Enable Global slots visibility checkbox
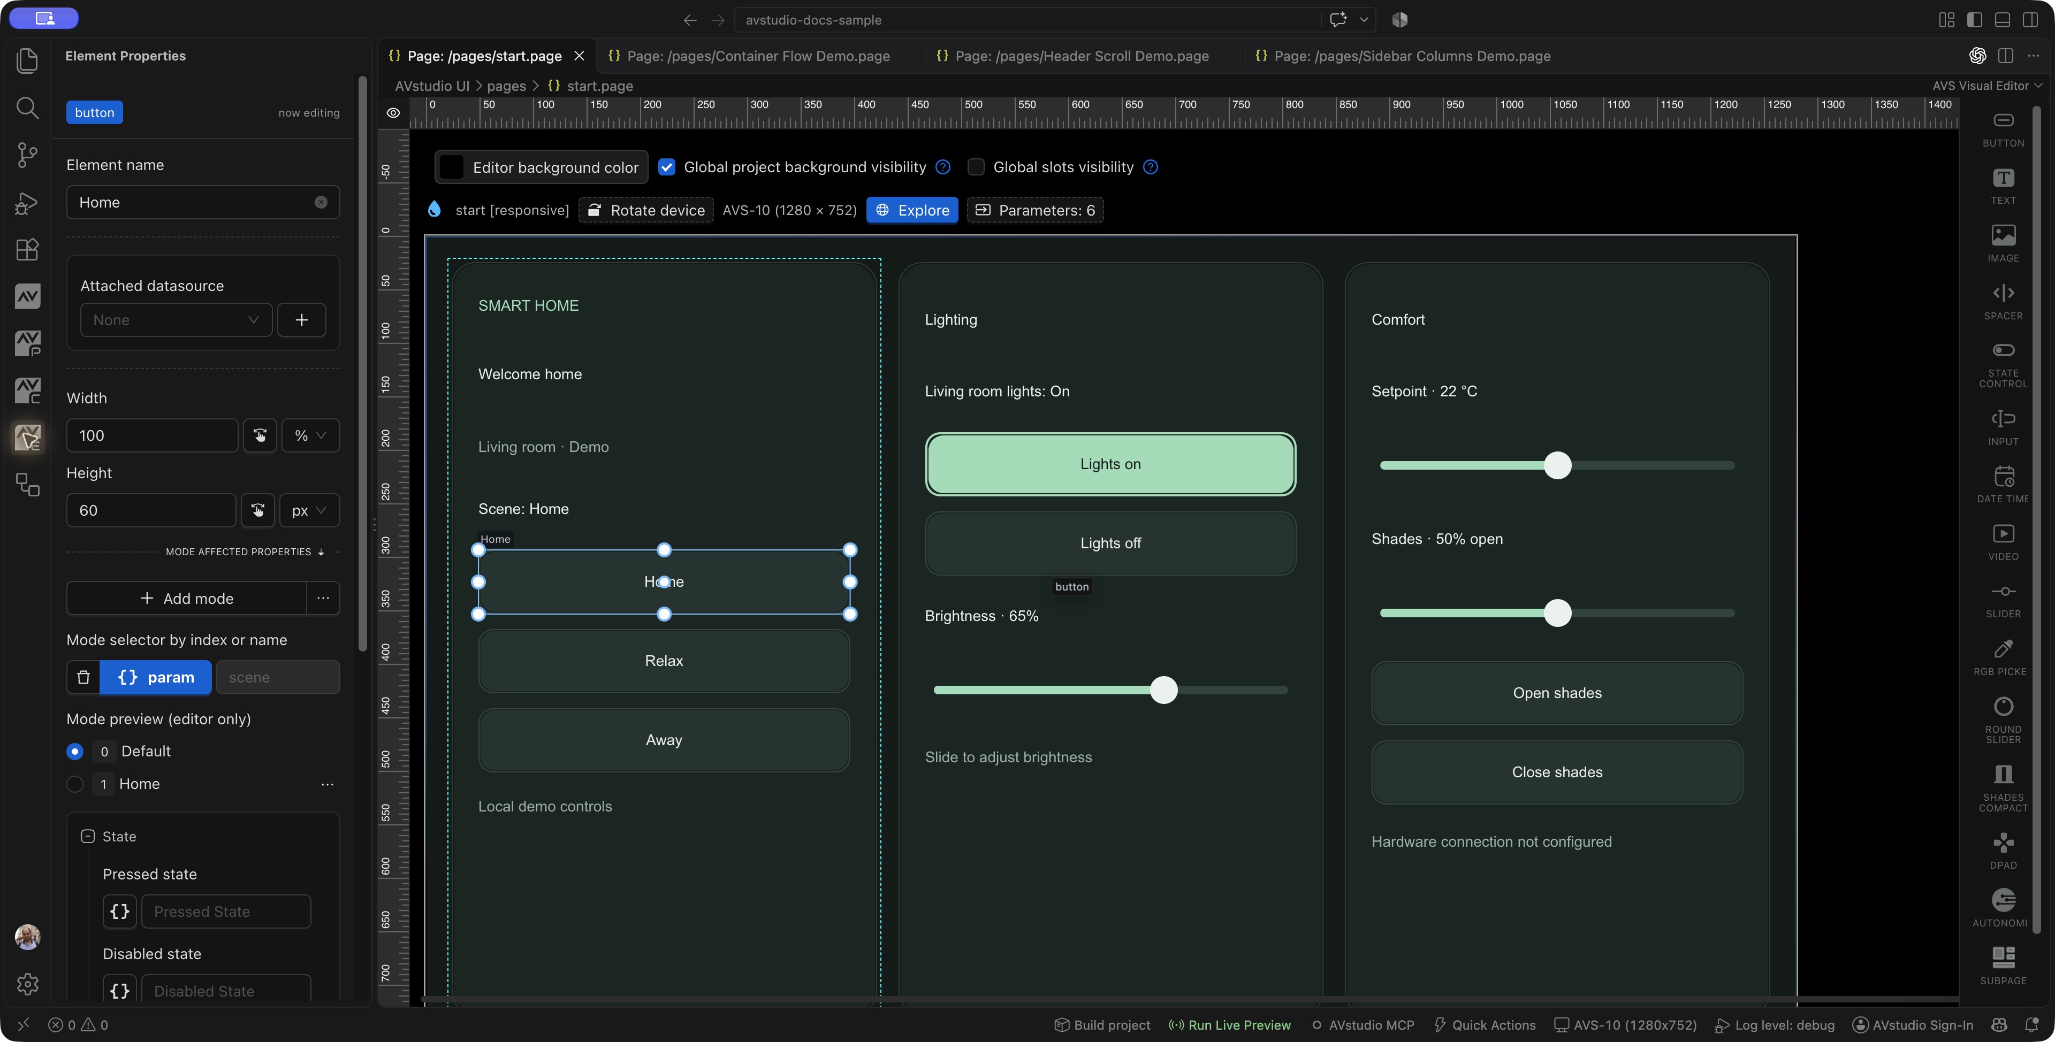Screen dimensions: 2055x1042 tap(975, 167)
